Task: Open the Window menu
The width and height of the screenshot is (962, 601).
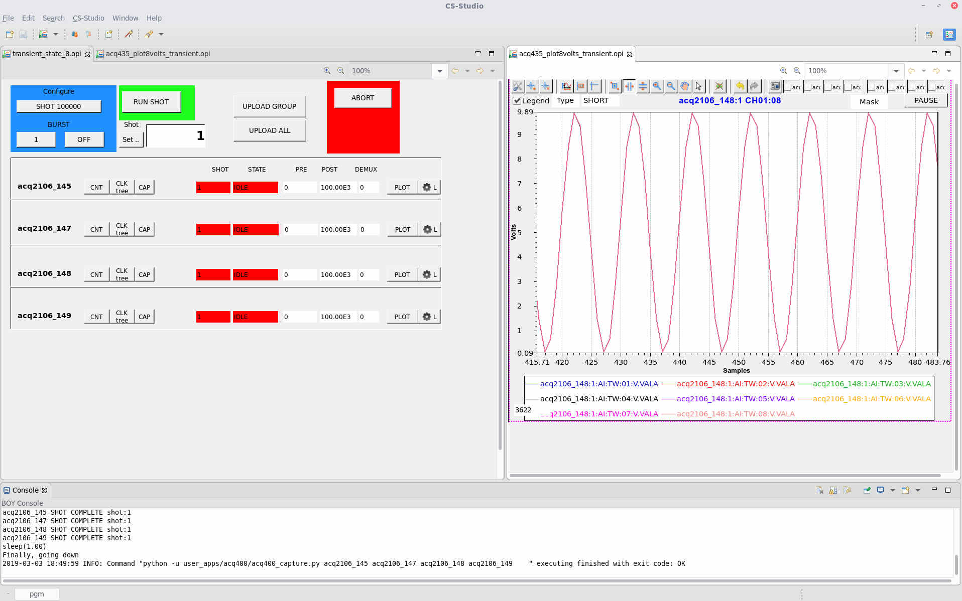Action: [x=125, y=18]
